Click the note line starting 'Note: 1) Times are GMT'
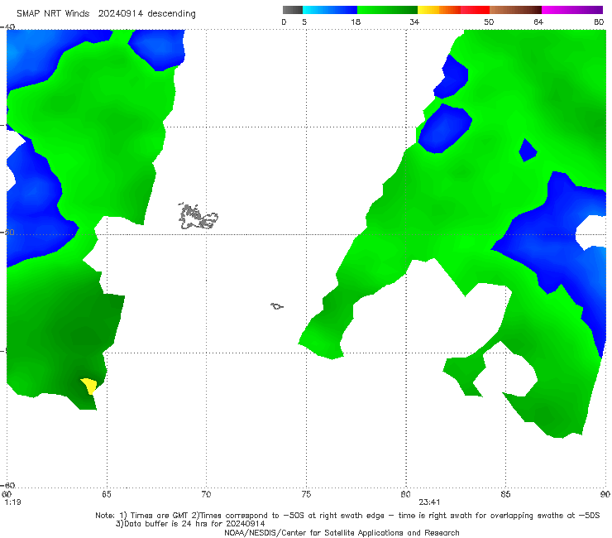This screenshot has width=612, height=538. tap(347, 516)
